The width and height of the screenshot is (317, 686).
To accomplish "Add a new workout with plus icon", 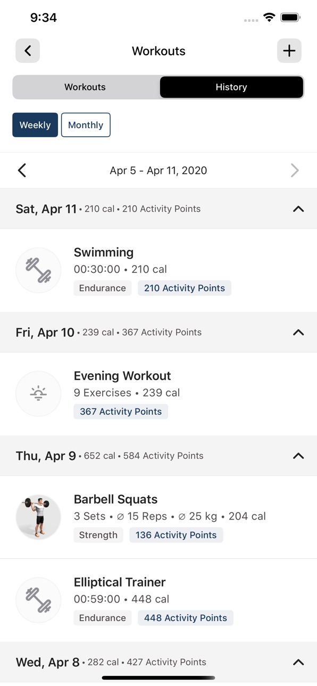I will coord(289,51).
